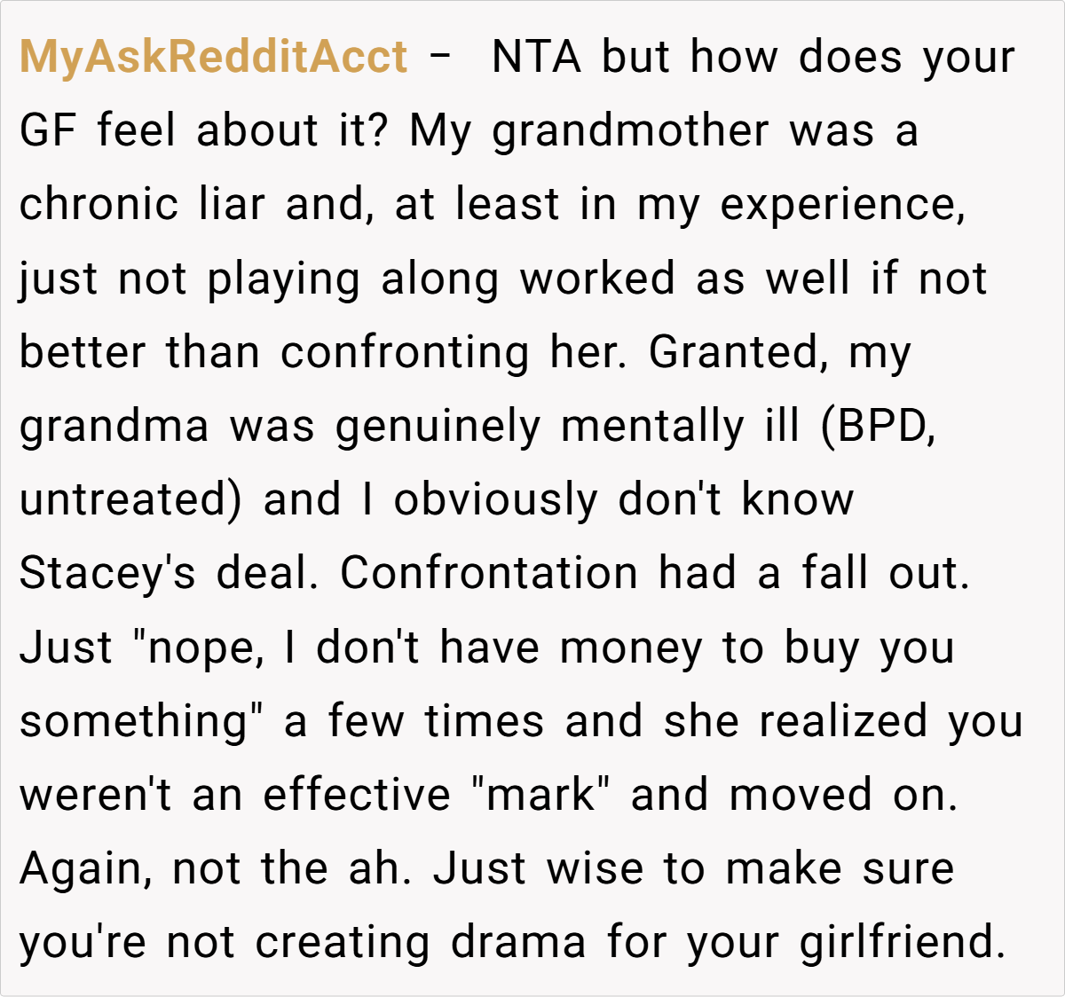Image resolution: width=1065 pixels, height=997 pixels.
Task: Click the abbreviation "GF" in the comment
Action: click(x=48, y=131)
